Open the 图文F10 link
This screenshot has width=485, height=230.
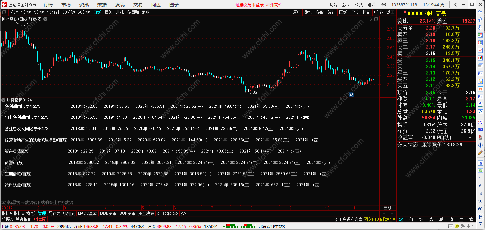coord(371,219)
